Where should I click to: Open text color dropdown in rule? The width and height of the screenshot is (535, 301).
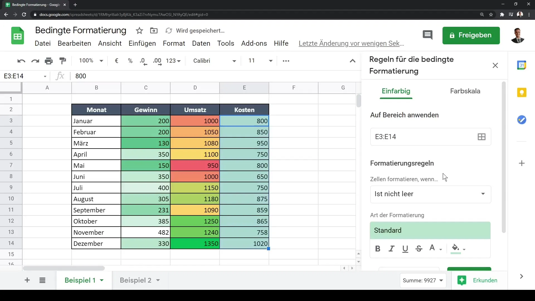click(436, 249)
